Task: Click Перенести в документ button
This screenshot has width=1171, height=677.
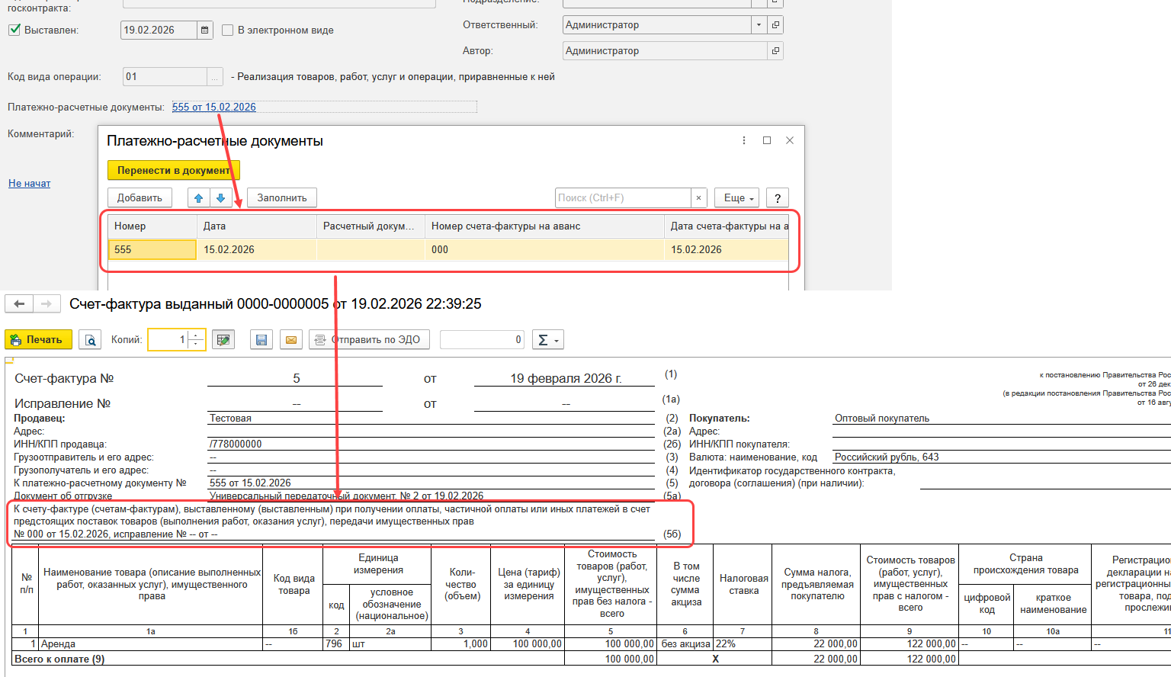Action: click(174, 170)
